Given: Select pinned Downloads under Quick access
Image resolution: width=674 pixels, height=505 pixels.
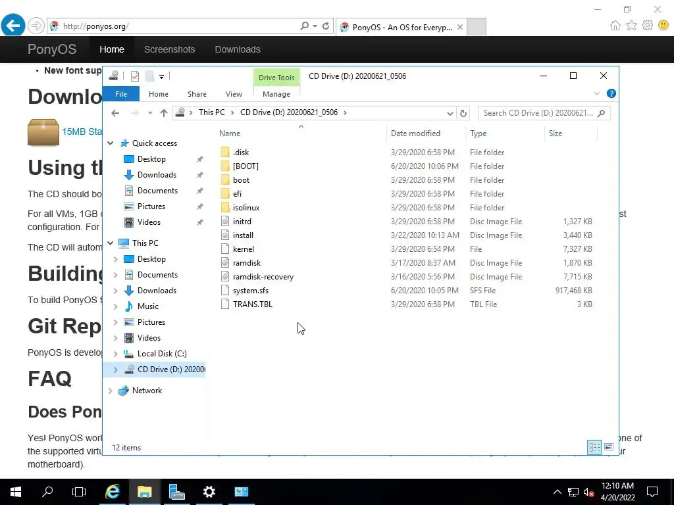Looking at the screenshot, I should click(x=157, y=175).
